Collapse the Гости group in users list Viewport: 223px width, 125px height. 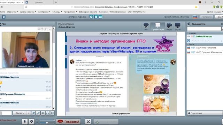(x=188, y=44)
